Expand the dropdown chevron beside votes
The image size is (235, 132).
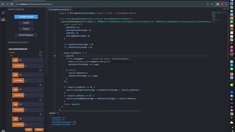tap(43, 52)
